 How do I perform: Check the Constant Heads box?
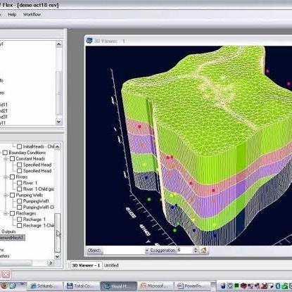13,159
